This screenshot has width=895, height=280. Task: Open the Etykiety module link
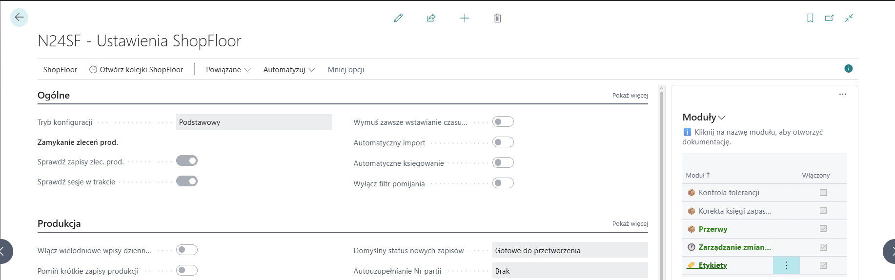712,265
